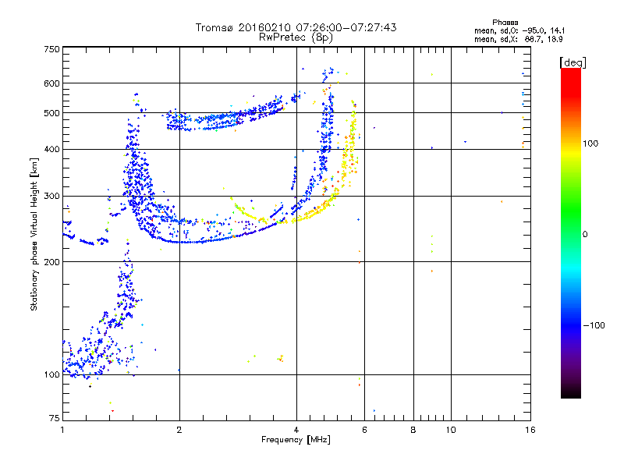Screen dimensions: 624x468
Task: Click the x-axis tick label '8'
Action: click(413, 430)
